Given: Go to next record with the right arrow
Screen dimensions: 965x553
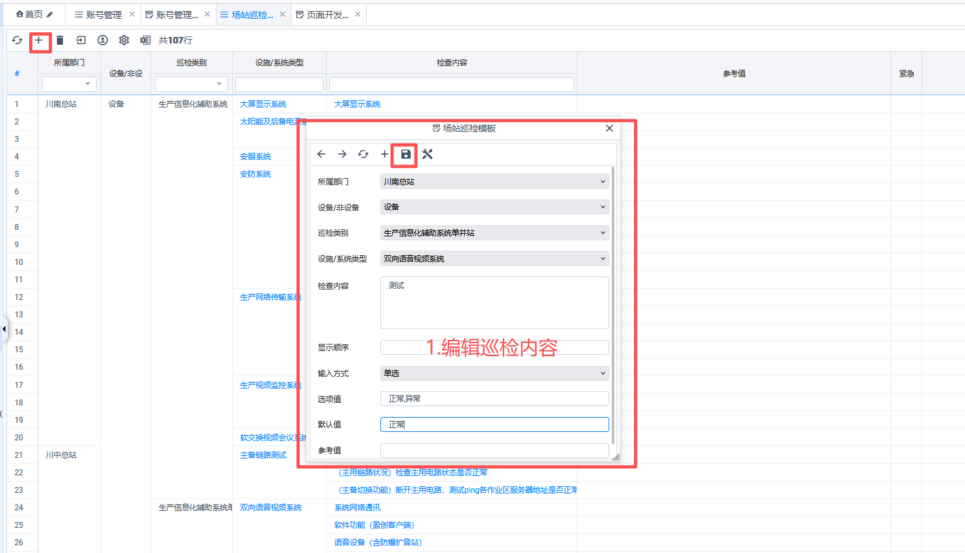Looking at the screenshot, I should click(342, 154).
